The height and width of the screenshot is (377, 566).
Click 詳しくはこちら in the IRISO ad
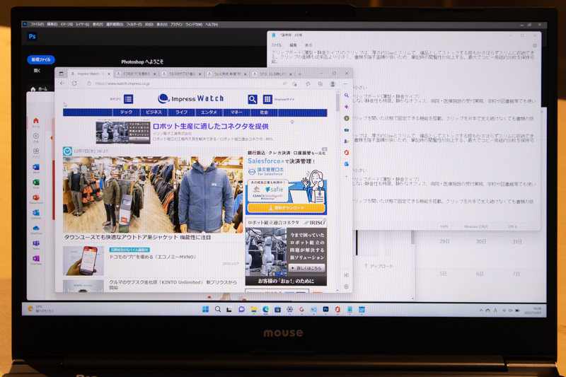click(x=307, y=268)
